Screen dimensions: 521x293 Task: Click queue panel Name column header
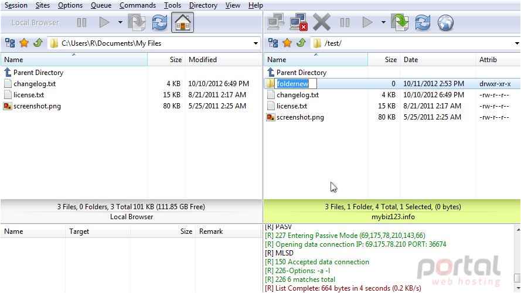(x=33, y=231)
